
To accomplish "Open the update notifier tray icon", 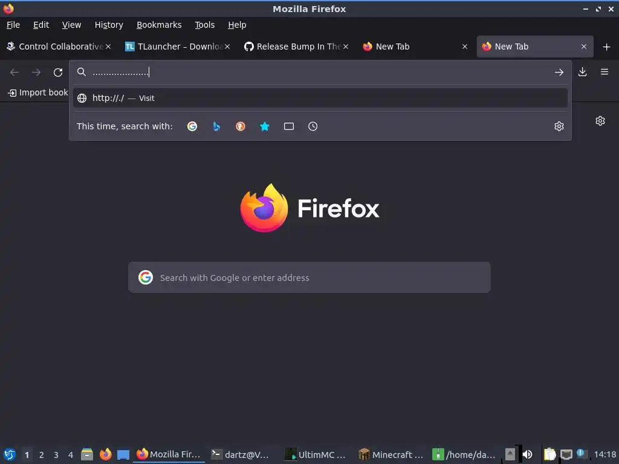I will pos(581,453).
